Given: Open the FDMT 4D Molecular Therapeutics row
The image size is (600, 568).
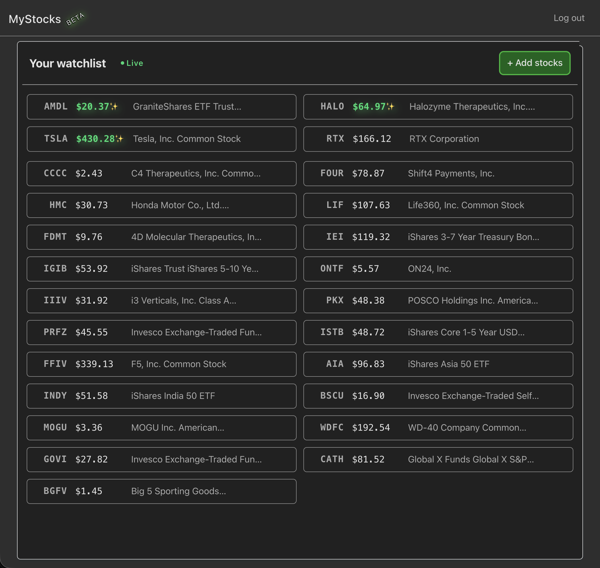Looking at the screenshot, I should coord(162,237).
